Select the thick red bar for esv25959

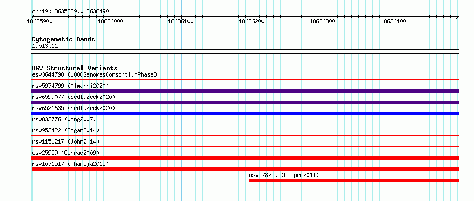pos(245,158)
